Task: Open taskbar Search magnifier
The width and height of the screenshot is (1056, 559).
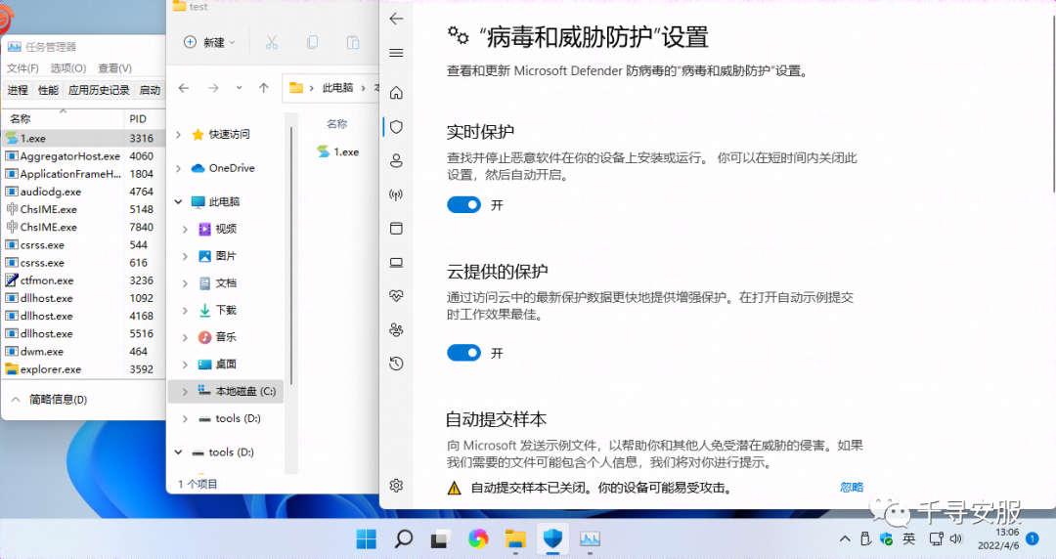Action: (x=404, y=538)
